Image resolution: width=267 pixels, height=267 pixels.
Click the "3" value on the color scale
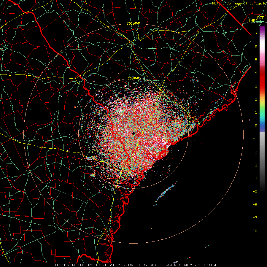256,86
